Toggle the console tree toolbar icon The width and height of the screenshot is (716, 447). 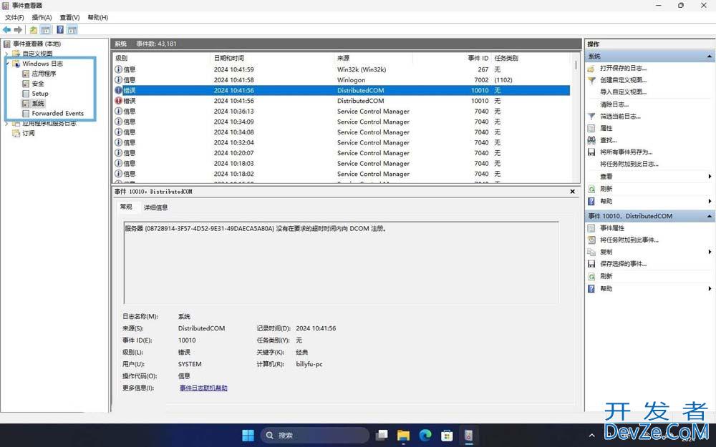point(45,30)
